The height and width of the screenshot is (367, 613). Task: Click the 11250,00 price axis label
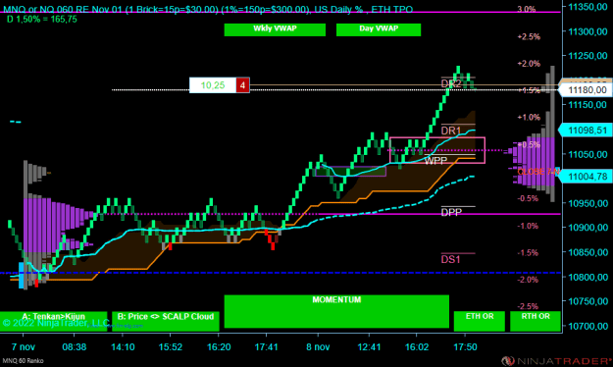pyautogui.click(x=587, y=56)
